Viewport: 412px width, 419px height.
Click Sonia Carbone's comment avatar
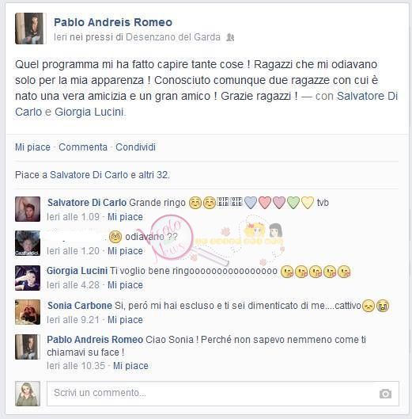point(28,312)
